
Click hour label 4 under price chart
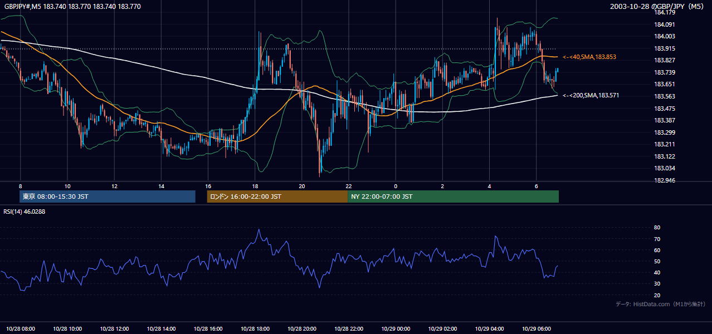pos(489,186)
